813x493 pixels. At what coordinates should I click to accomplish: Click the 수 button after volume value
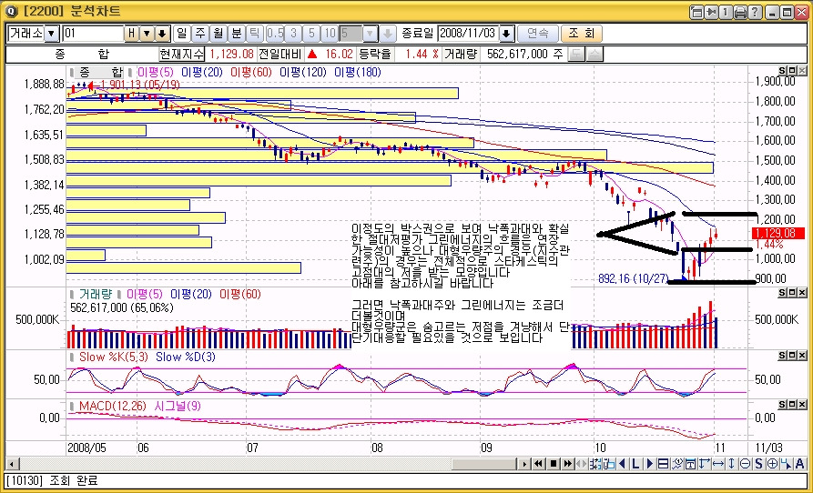click(x=595, y=54)
